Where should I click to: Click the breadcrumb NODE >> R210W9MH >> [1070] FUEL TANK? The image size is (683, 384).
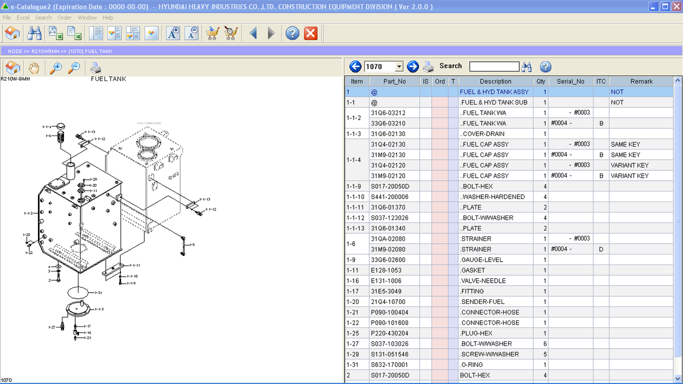click(60, 51)
